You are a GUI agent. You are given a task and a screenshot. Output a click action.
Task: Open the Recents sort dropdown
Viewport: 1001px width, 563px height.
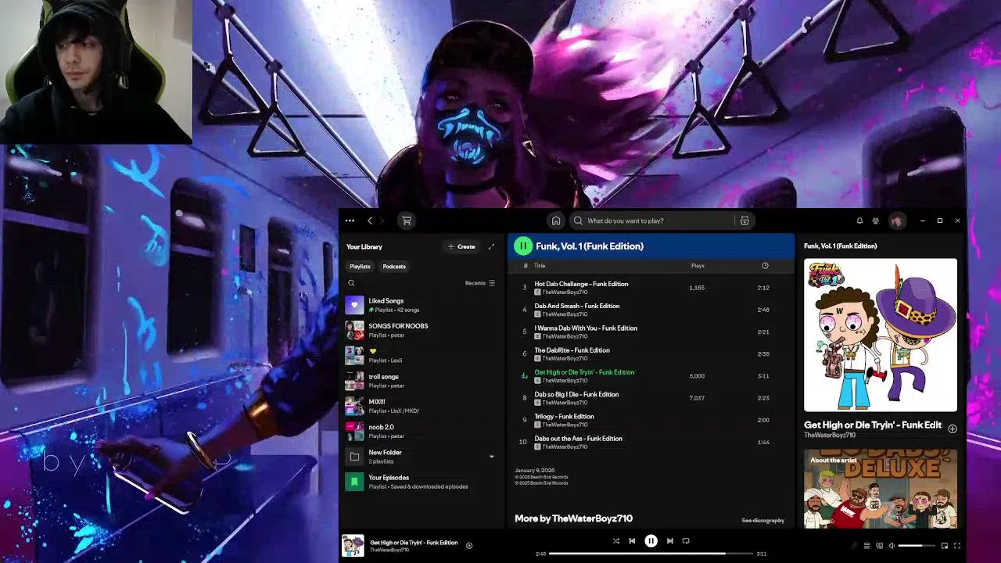[480, 283]
